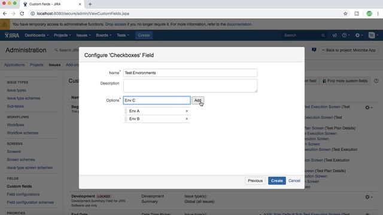Open the Projects dropdown menu
Viewport: 383px width, 215px height.
(x=62, y=35)
